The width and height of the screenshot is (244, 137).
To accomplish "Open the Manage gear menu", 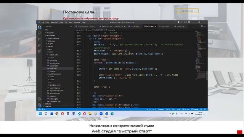I will click(39, 105).
